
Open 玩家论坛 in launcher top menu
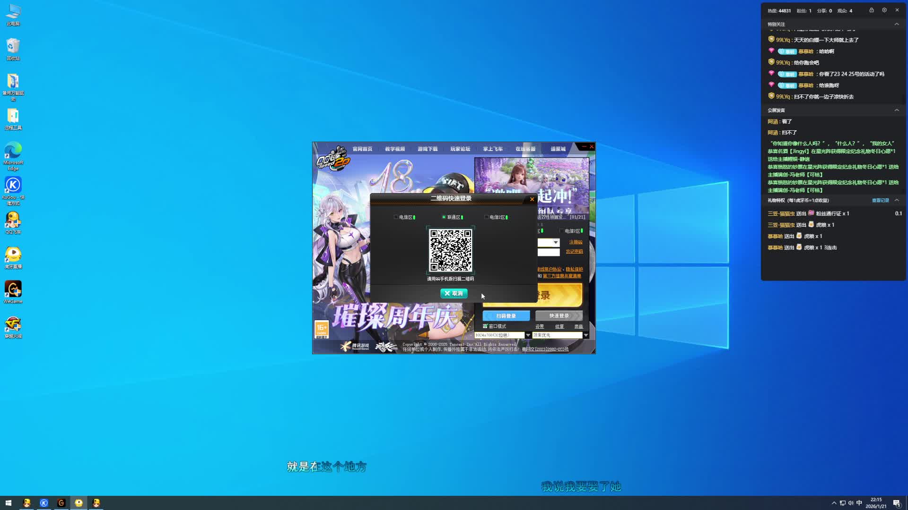click(460, 149)
